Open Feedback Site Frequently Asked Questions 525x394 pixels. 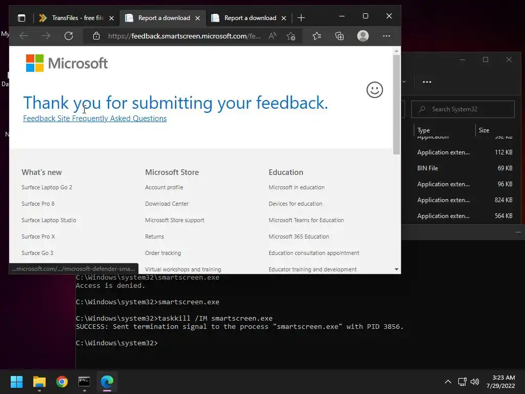tap(95, 119)
